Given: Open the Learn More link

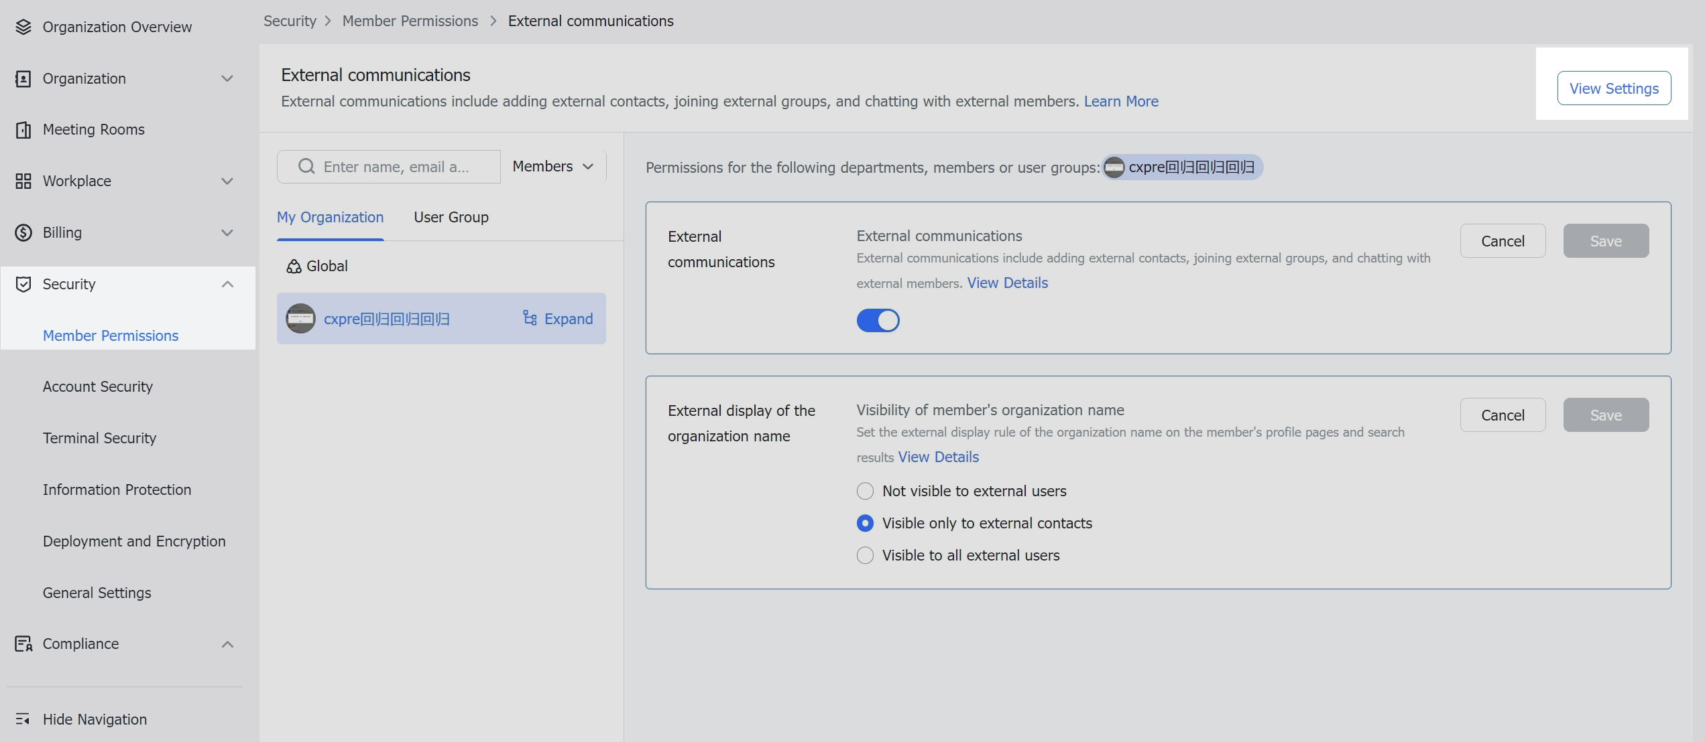Looking at the screenshot, I should 1121,101.
